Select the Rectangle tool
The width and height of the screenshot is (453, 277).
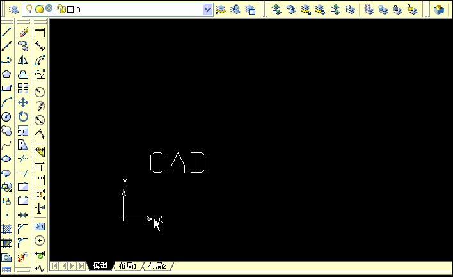pyautogui.click(x=6, y=88)
